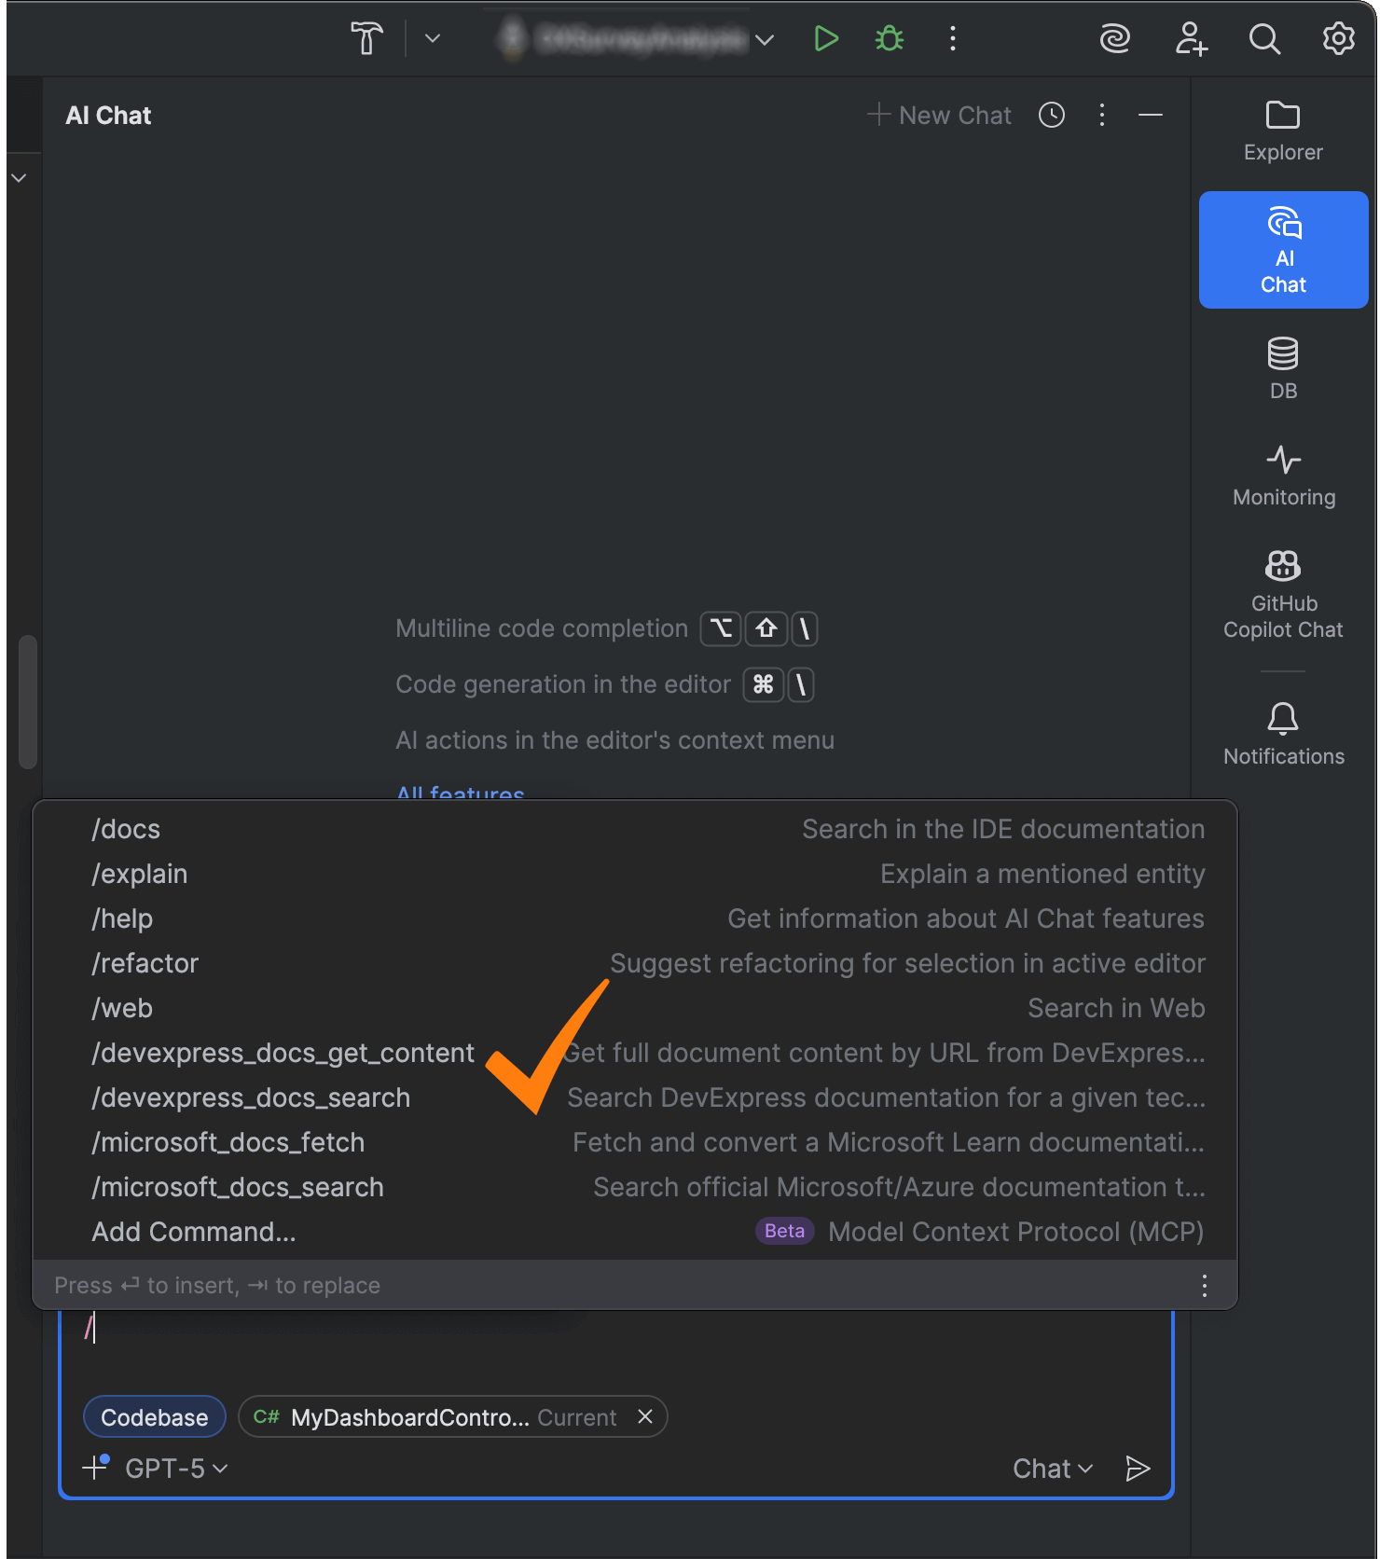1380x1559 pixels.
Task: Remove the MyDashboardContro... attachment
Action: (645, 1416)
